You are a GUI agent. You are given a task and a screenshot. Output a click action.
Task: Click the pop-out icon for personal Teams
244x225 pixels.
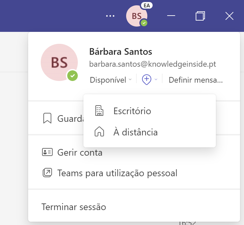click(47, 173)
